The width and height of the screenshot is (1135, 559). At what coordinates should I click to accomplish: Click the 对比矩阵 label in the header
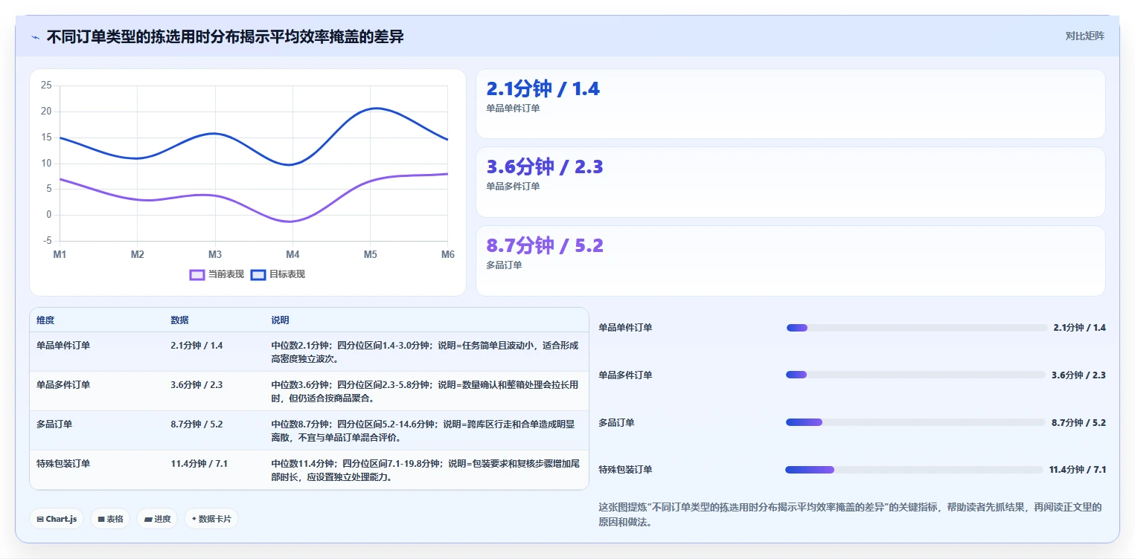pos(1084,36)
